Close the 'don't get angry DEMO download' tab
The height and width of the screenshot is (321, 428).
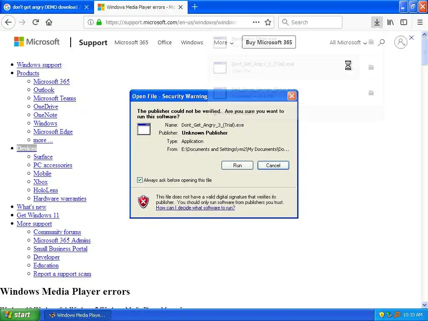click(x=87, y=7)
